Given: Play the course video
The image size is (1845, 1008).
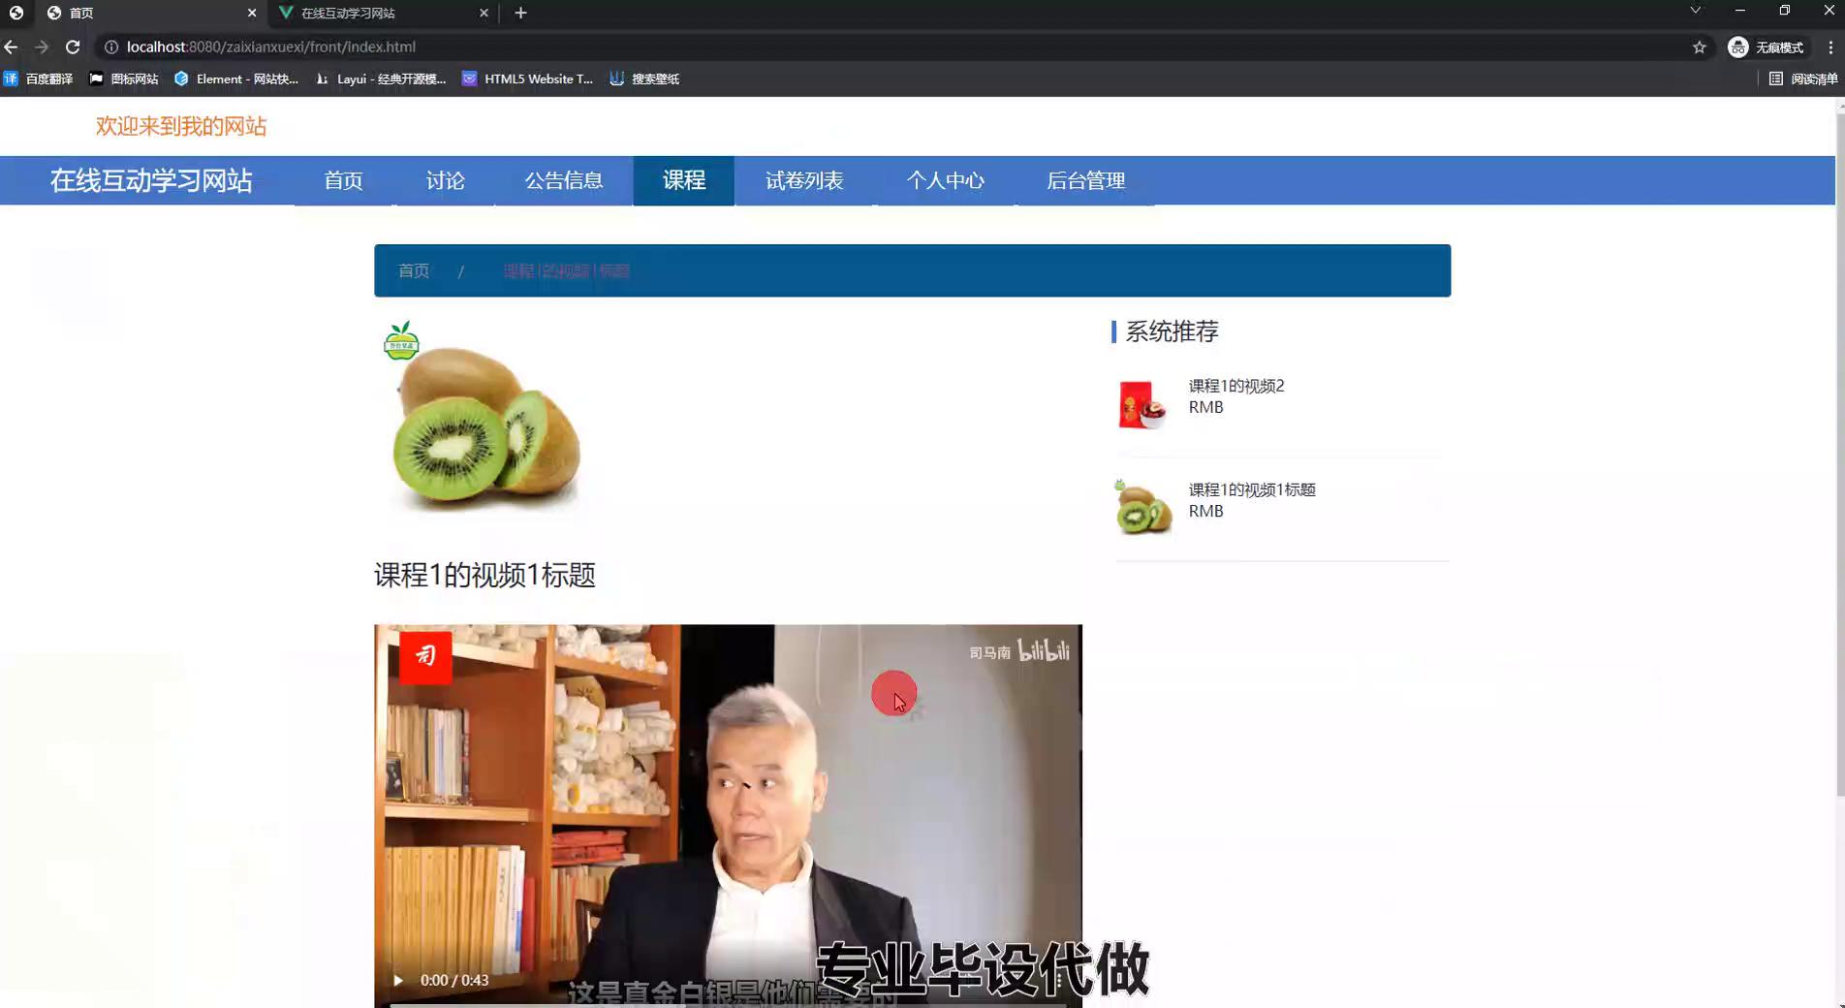Looking at the screenshot, I should [x=398, y=980].
